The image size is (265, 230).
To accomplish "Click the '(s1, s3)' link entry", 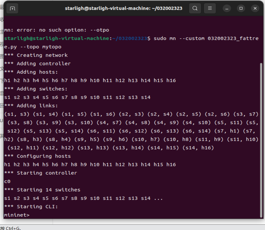I will [17, 114].
